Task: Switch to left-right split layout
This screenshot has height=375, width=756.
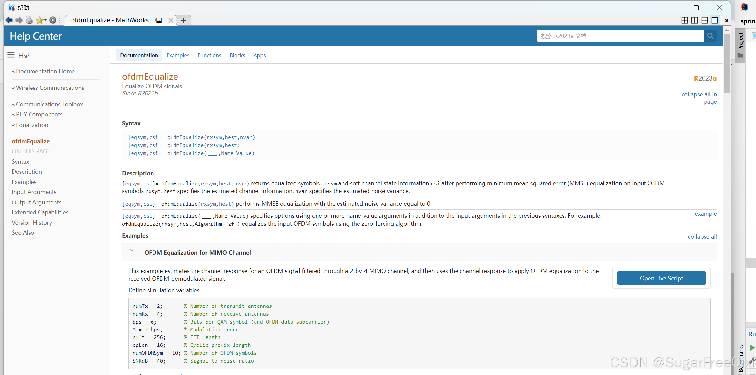Action: [694, 20]
